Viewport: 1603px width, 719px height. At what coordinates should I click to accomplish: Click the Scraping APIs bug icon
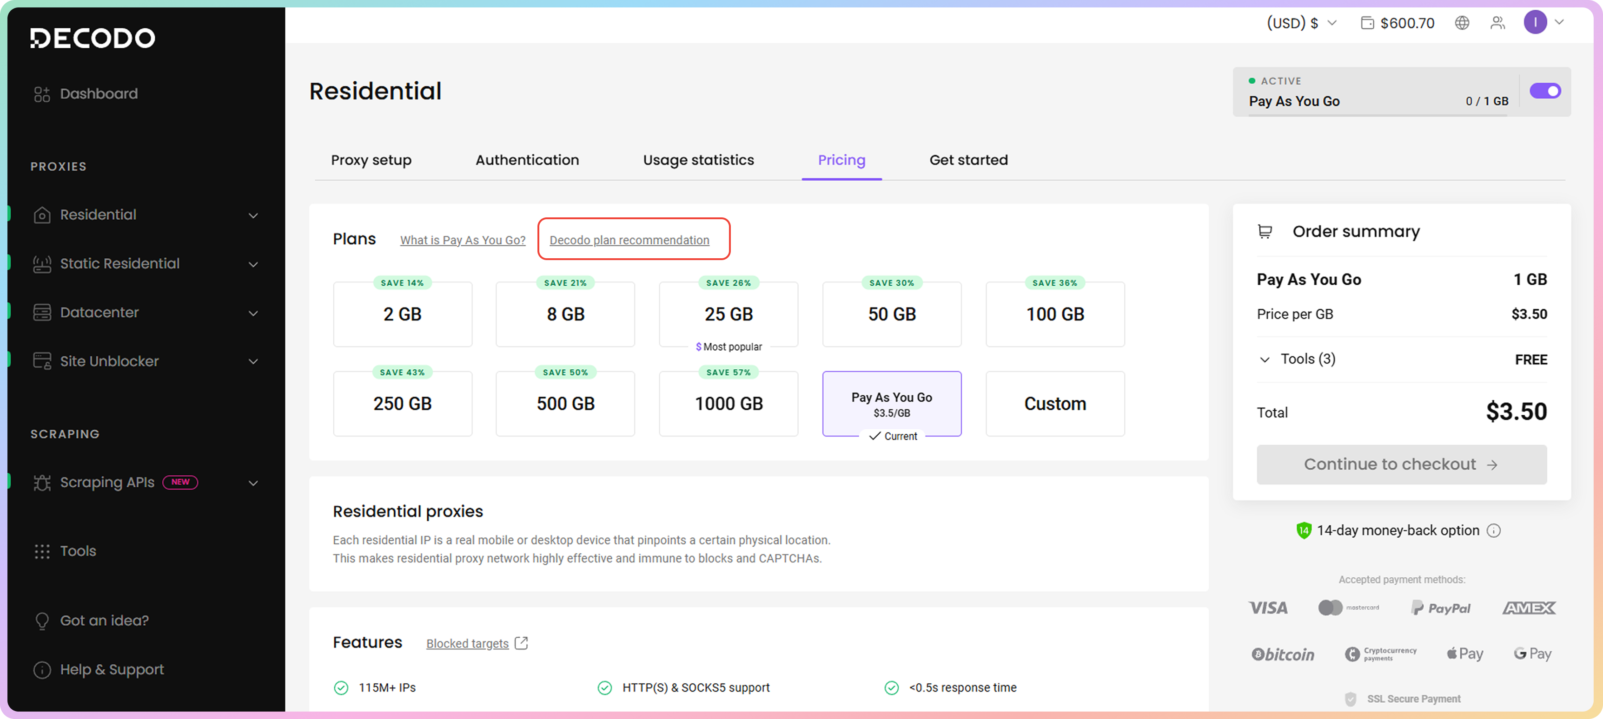(x=42, y=482)
